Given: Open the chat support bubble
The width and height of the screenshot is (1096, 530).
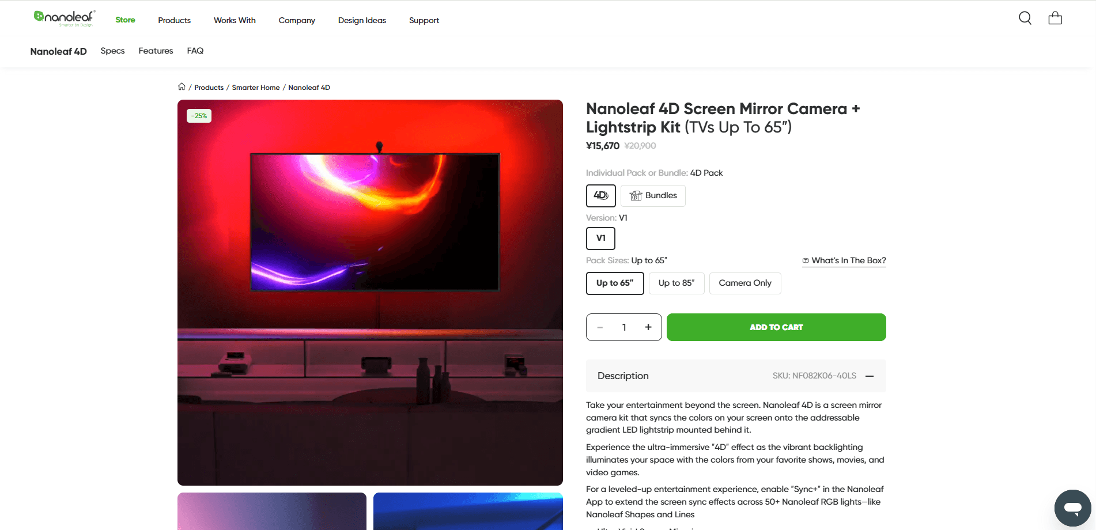Looking at the screenshot, I should click(x=1072, y=508).
